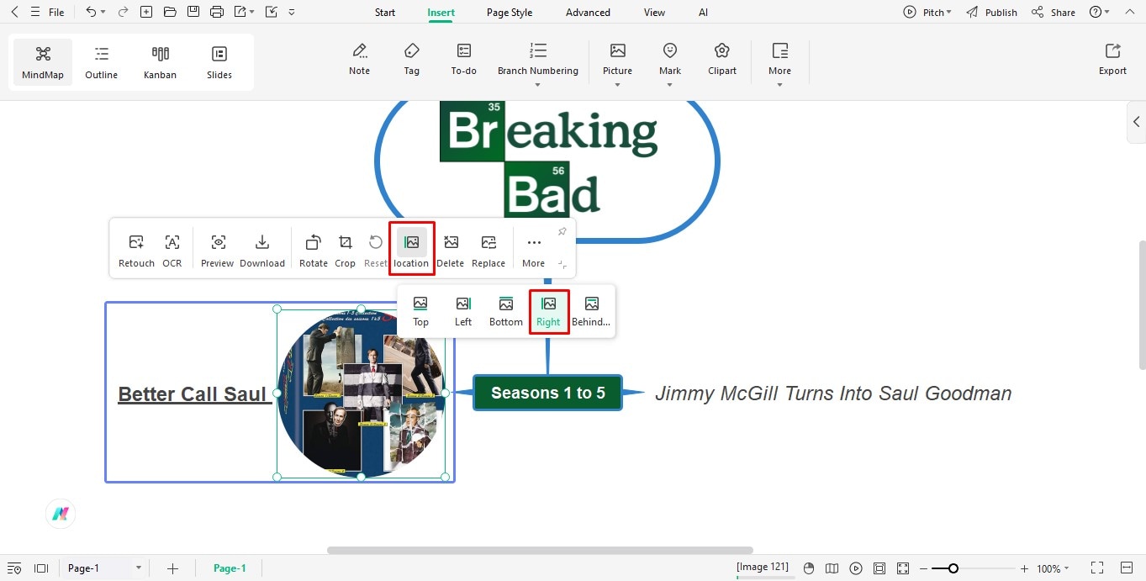The image size is (1146, 581).
Task: Insert a Tag
Action: click(411, 59)
